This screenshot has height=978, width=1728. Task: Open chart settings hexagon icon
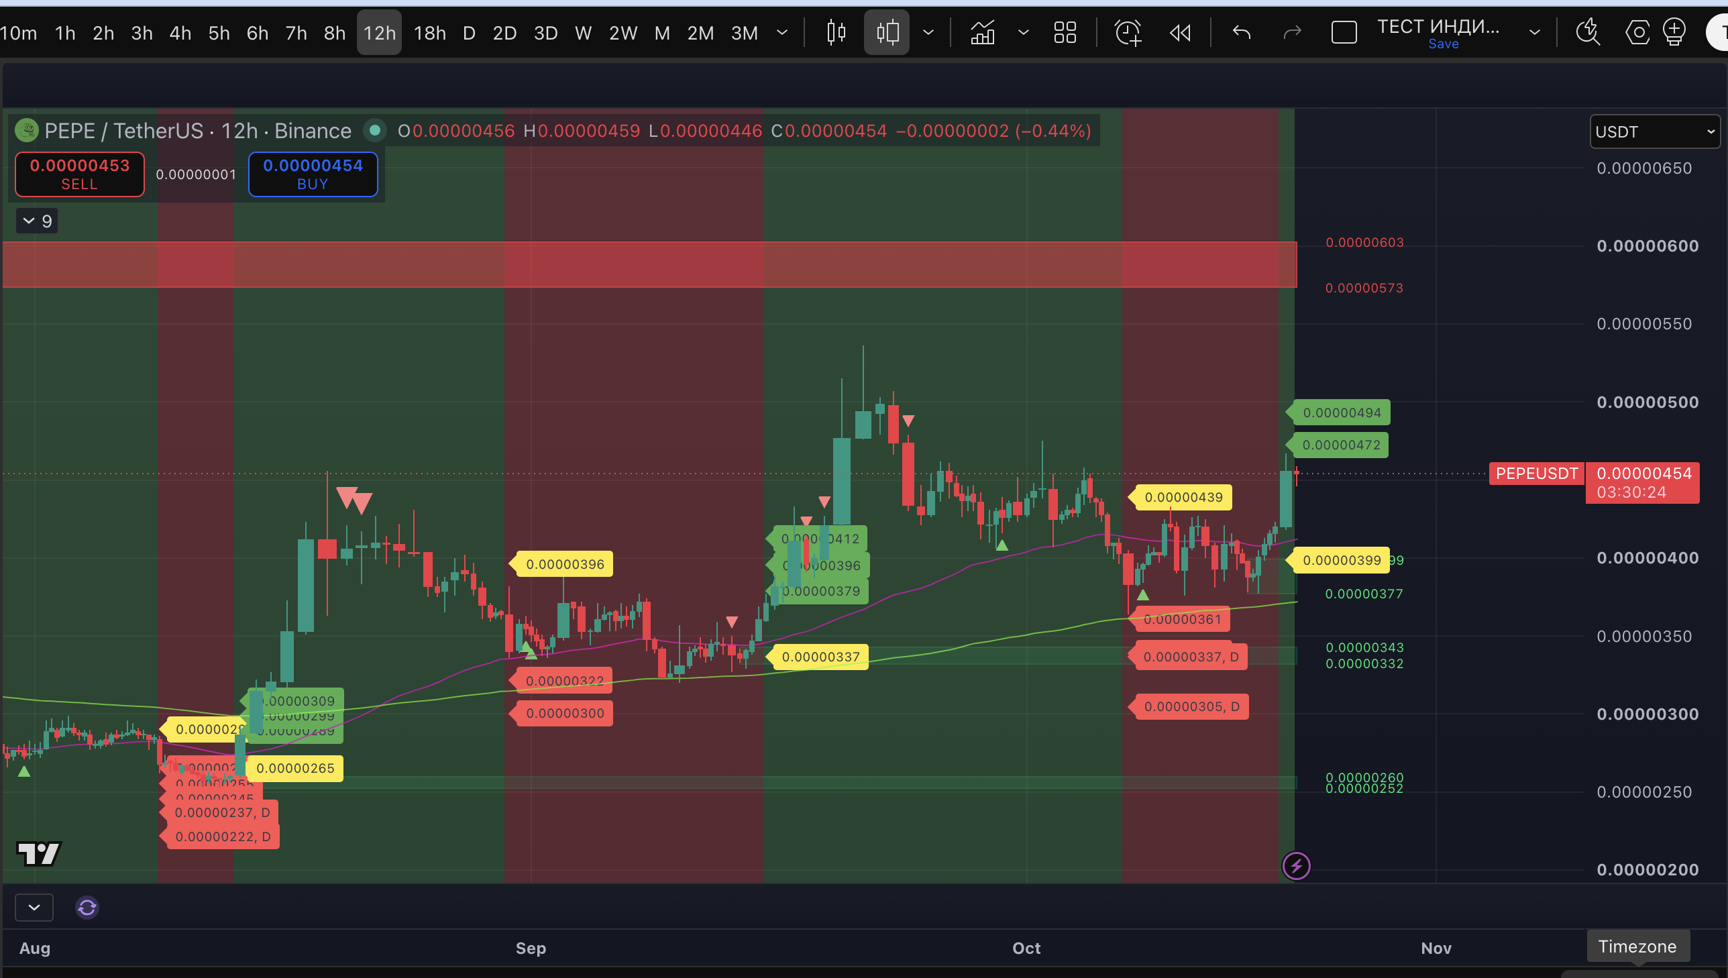point(1637,32)
